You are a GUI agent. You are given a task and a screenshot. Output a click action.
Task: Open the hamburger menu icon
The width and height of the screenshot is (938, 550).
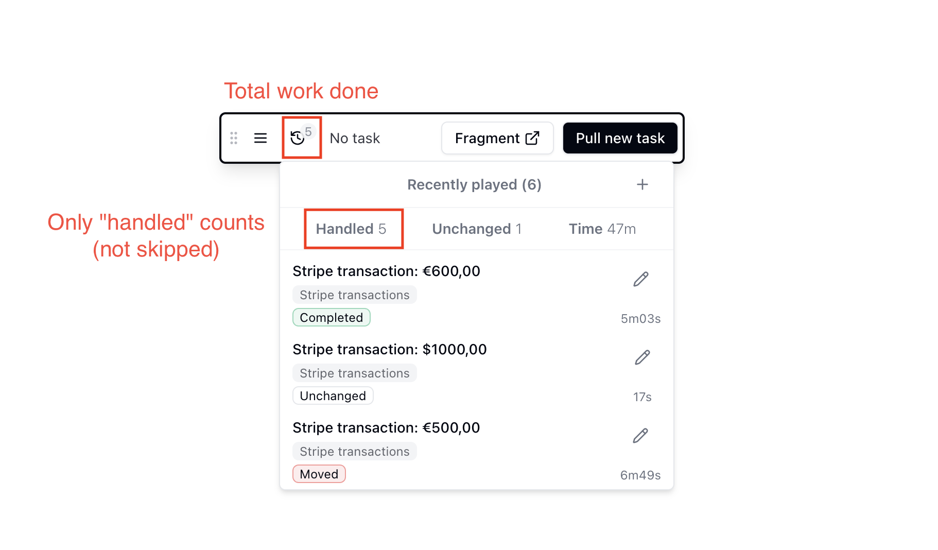pyautogui.click(x=260, y=138)
